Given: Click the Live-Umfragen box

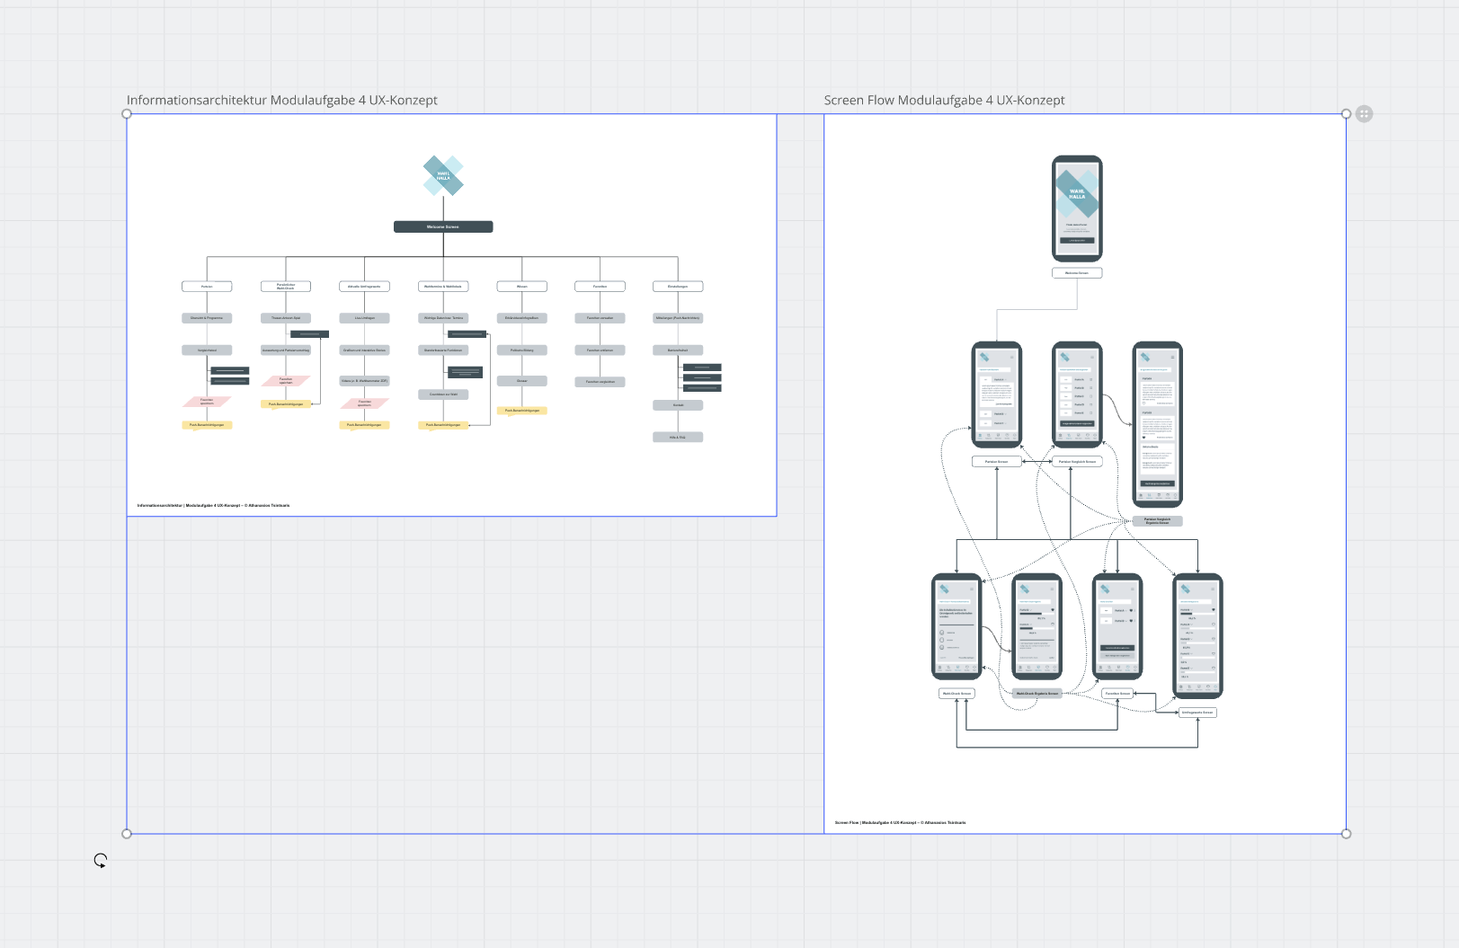Looking at the screenshot, I should [364, 318].
